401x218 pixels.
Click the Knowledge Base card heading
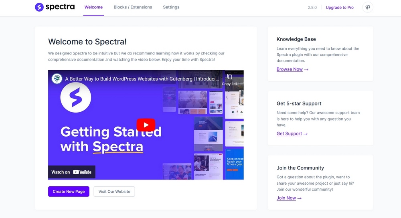pos(296,39)
